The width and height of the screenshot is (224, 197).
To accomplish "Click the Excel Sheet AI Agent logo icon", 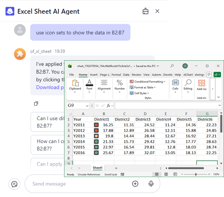I will [10, 11].
